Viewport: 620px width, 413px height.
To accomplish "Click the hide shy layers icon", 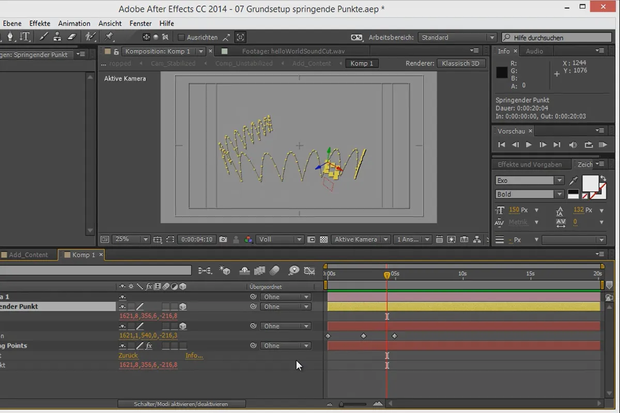I will click(x=245, y=271).
